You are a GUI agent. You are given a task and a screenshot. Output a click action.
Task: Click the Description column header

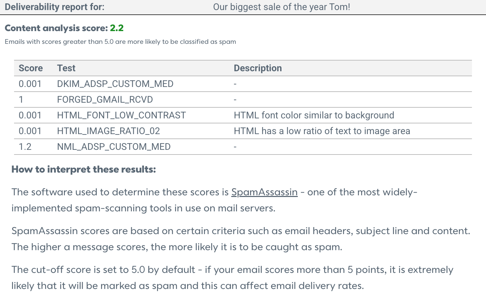(x=258, y=68)
